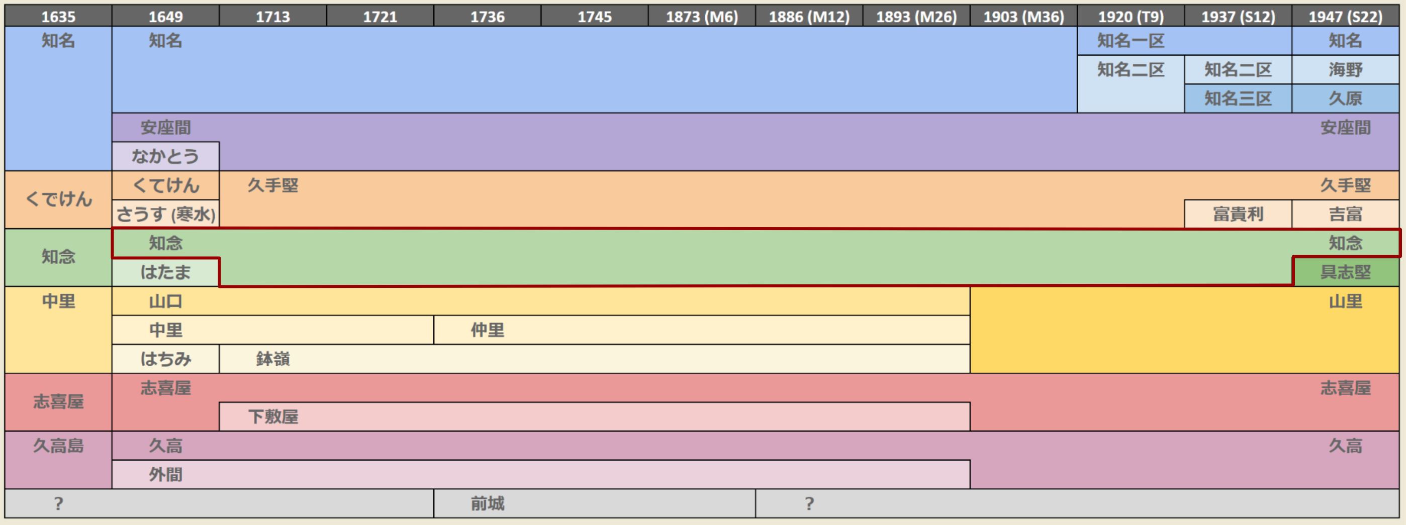Select 久手堅 under the 1947 (S22) column
The height and width of the screenshot is (525, 1406).
pyautogui.click(x=1345, y=185)
